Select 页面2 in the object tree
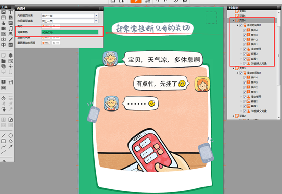This screenshot has height=194, width=282. coord(242,116)
